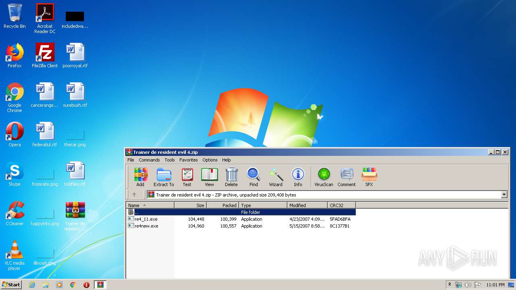Click the VLC media player desktop icon

point(15,255)
